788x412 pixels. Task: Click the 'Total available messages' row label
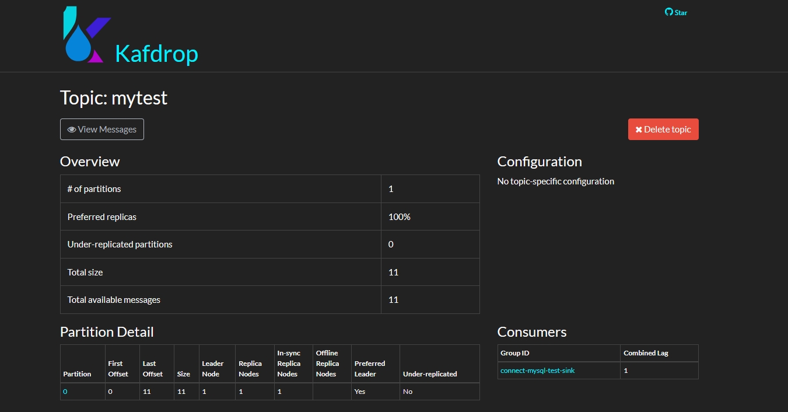[x=114, y=300]
